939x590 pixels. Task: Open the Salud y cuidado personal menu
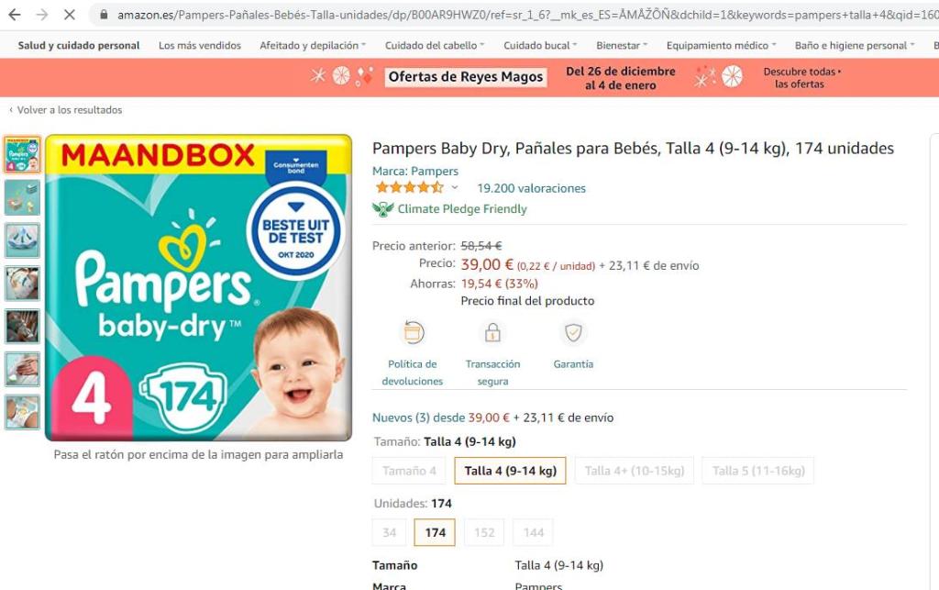click(x=79, y=46)
